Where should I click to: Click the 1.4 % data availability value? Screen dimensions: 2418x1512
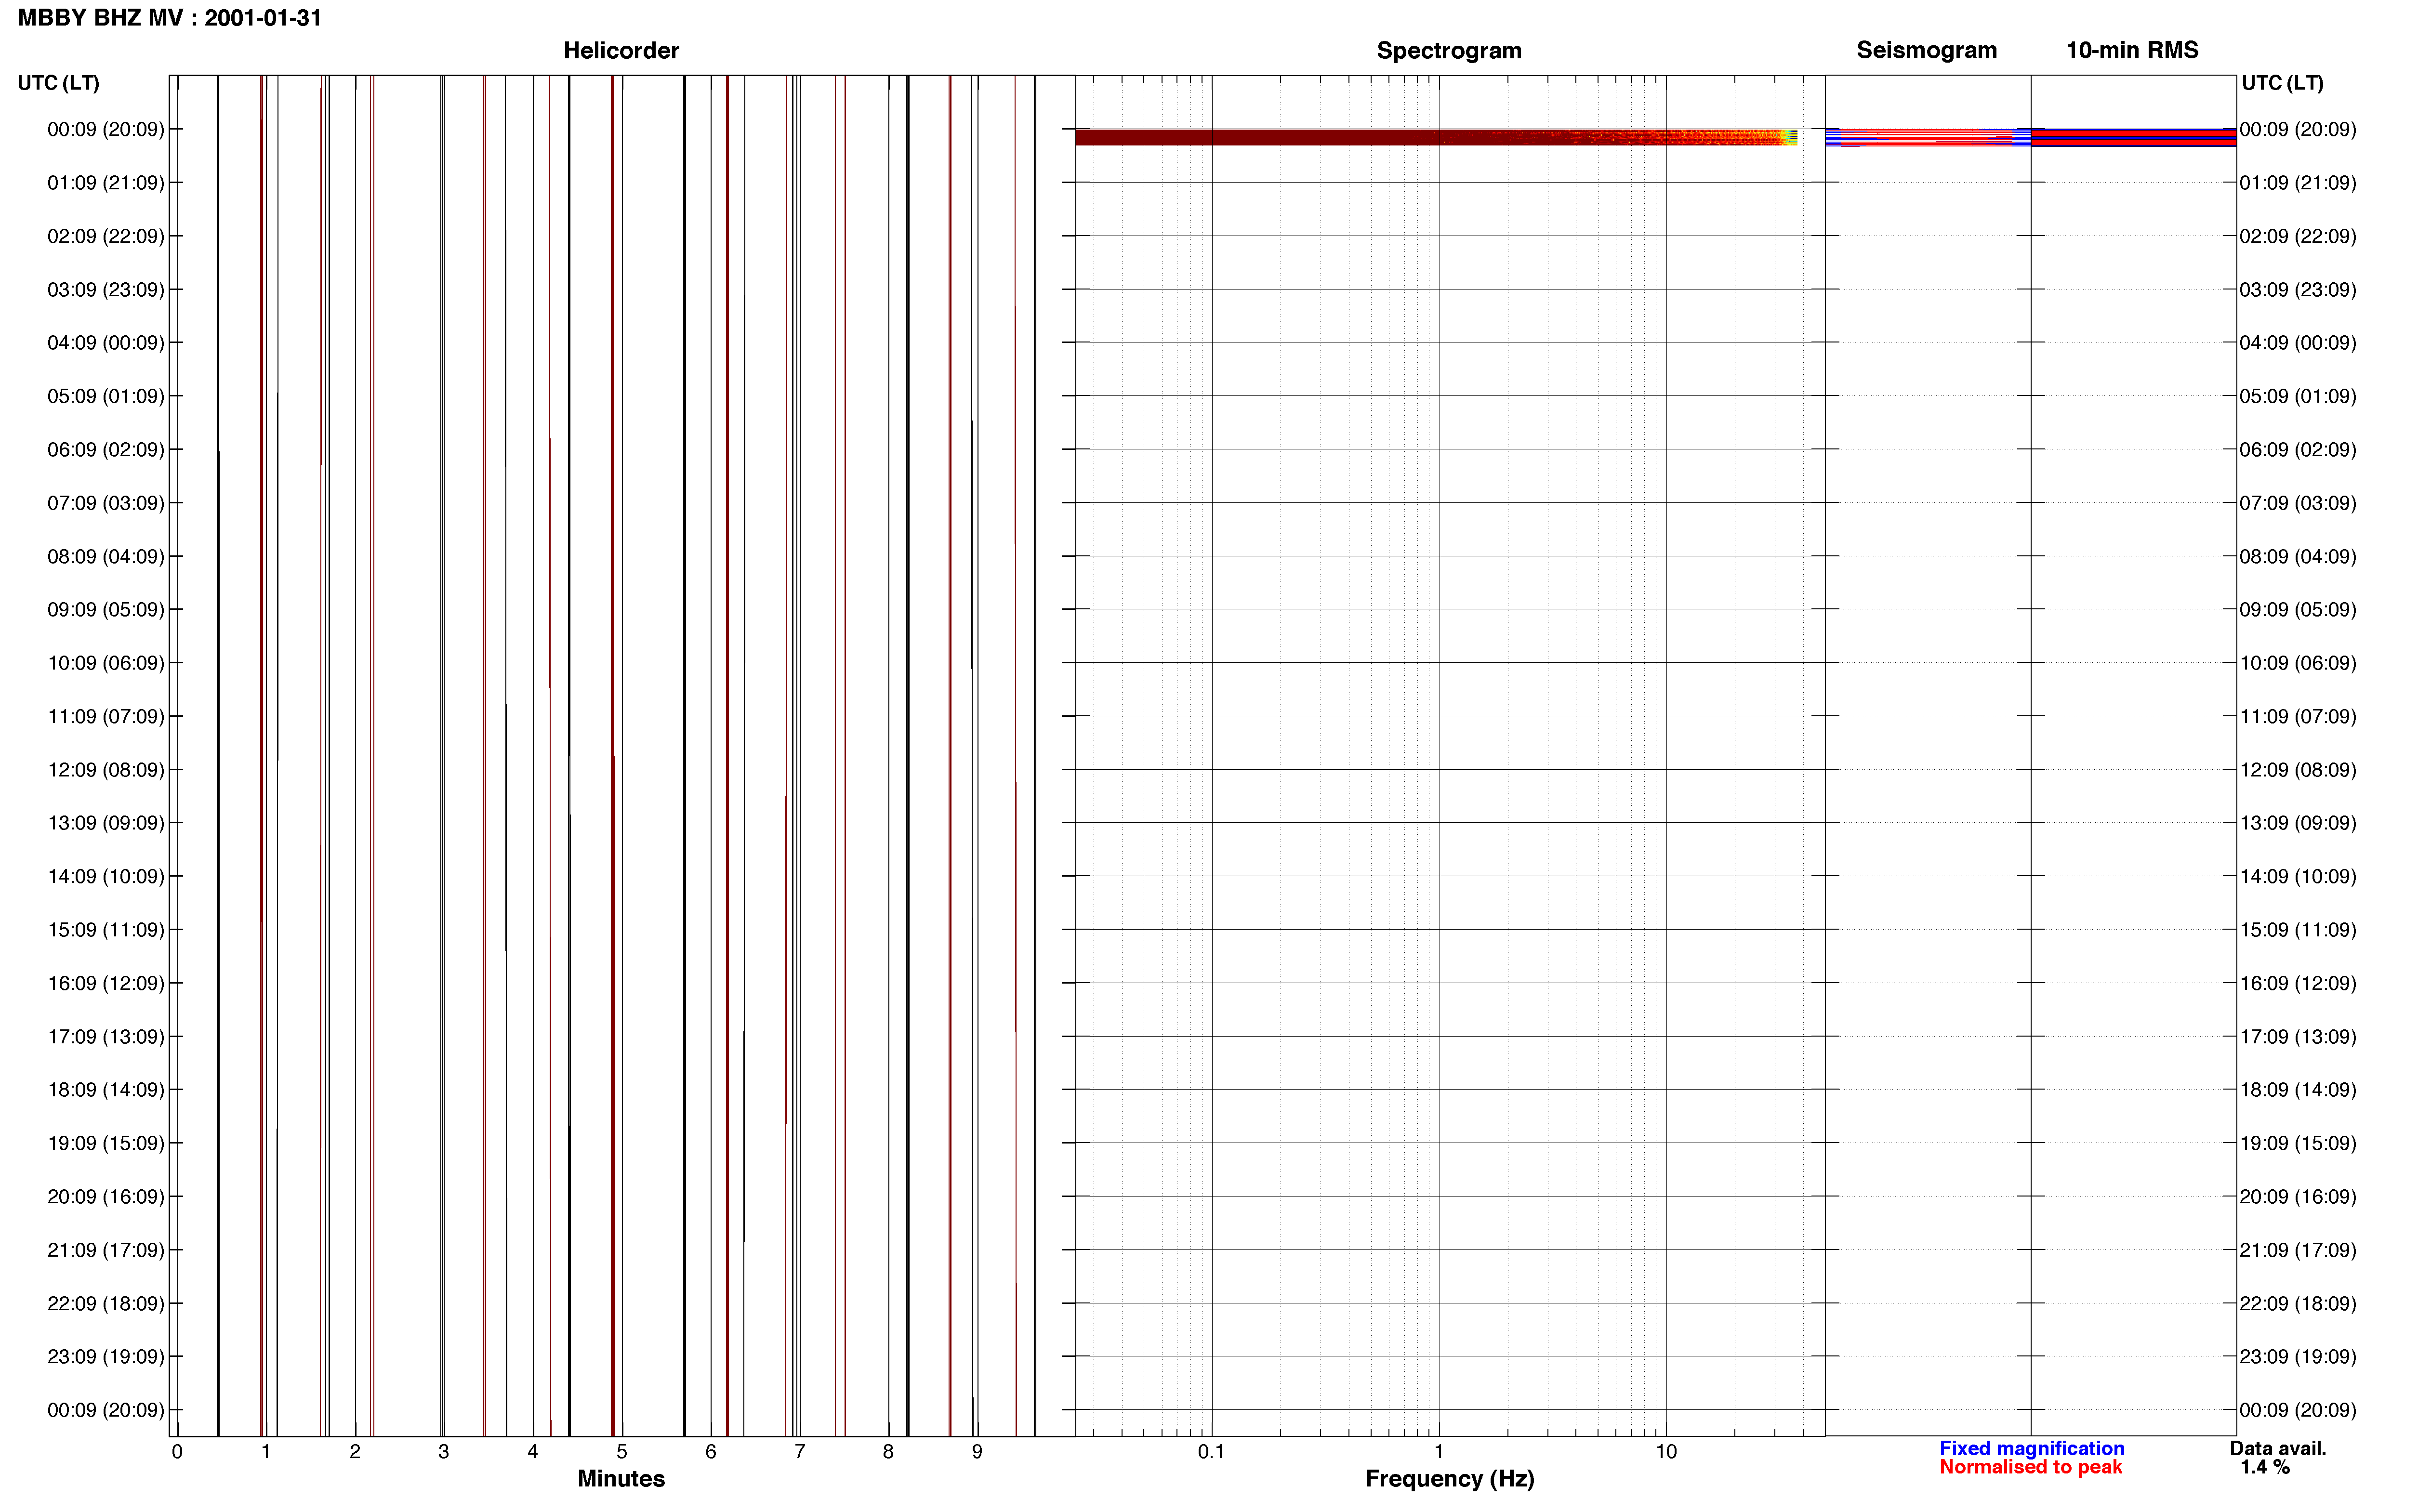point(2264,1467)
